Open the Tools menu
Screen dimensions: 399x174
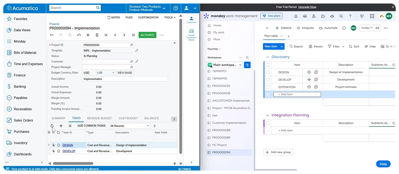click(x=170, y=18)
